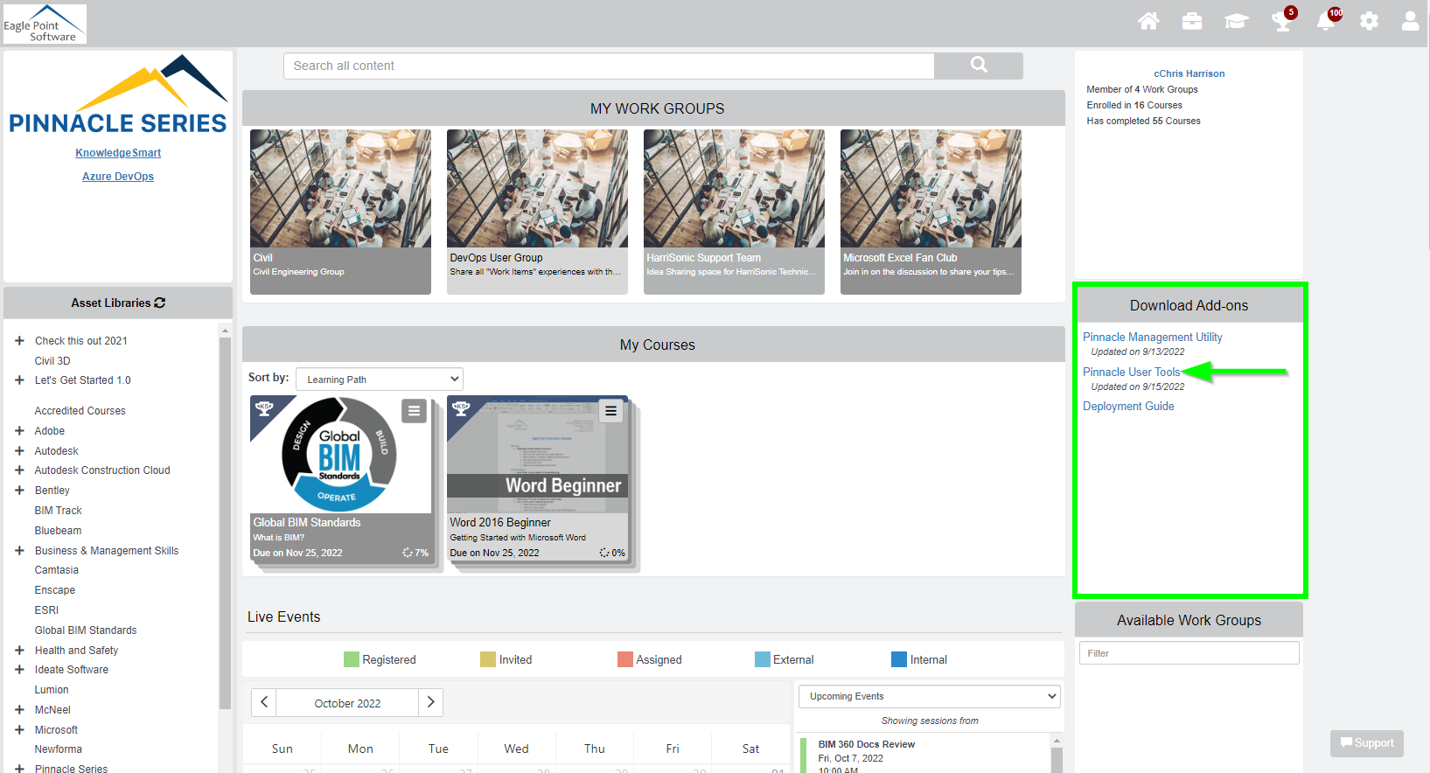Open the Upcoming Events dropdown
Viewport: 1430px width, 773px height.
click(x=929, y=696)
